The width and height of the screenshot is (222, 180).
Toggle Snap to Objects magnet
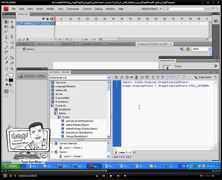[6, 91]
